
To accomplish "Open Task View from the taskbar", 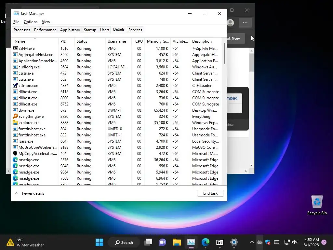I will pyautogui.click(x=148, y=242).
